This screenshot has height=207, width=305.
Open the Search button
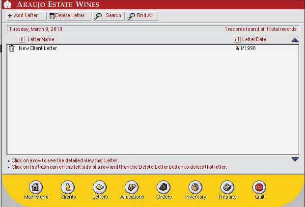[x=109, y=16]
